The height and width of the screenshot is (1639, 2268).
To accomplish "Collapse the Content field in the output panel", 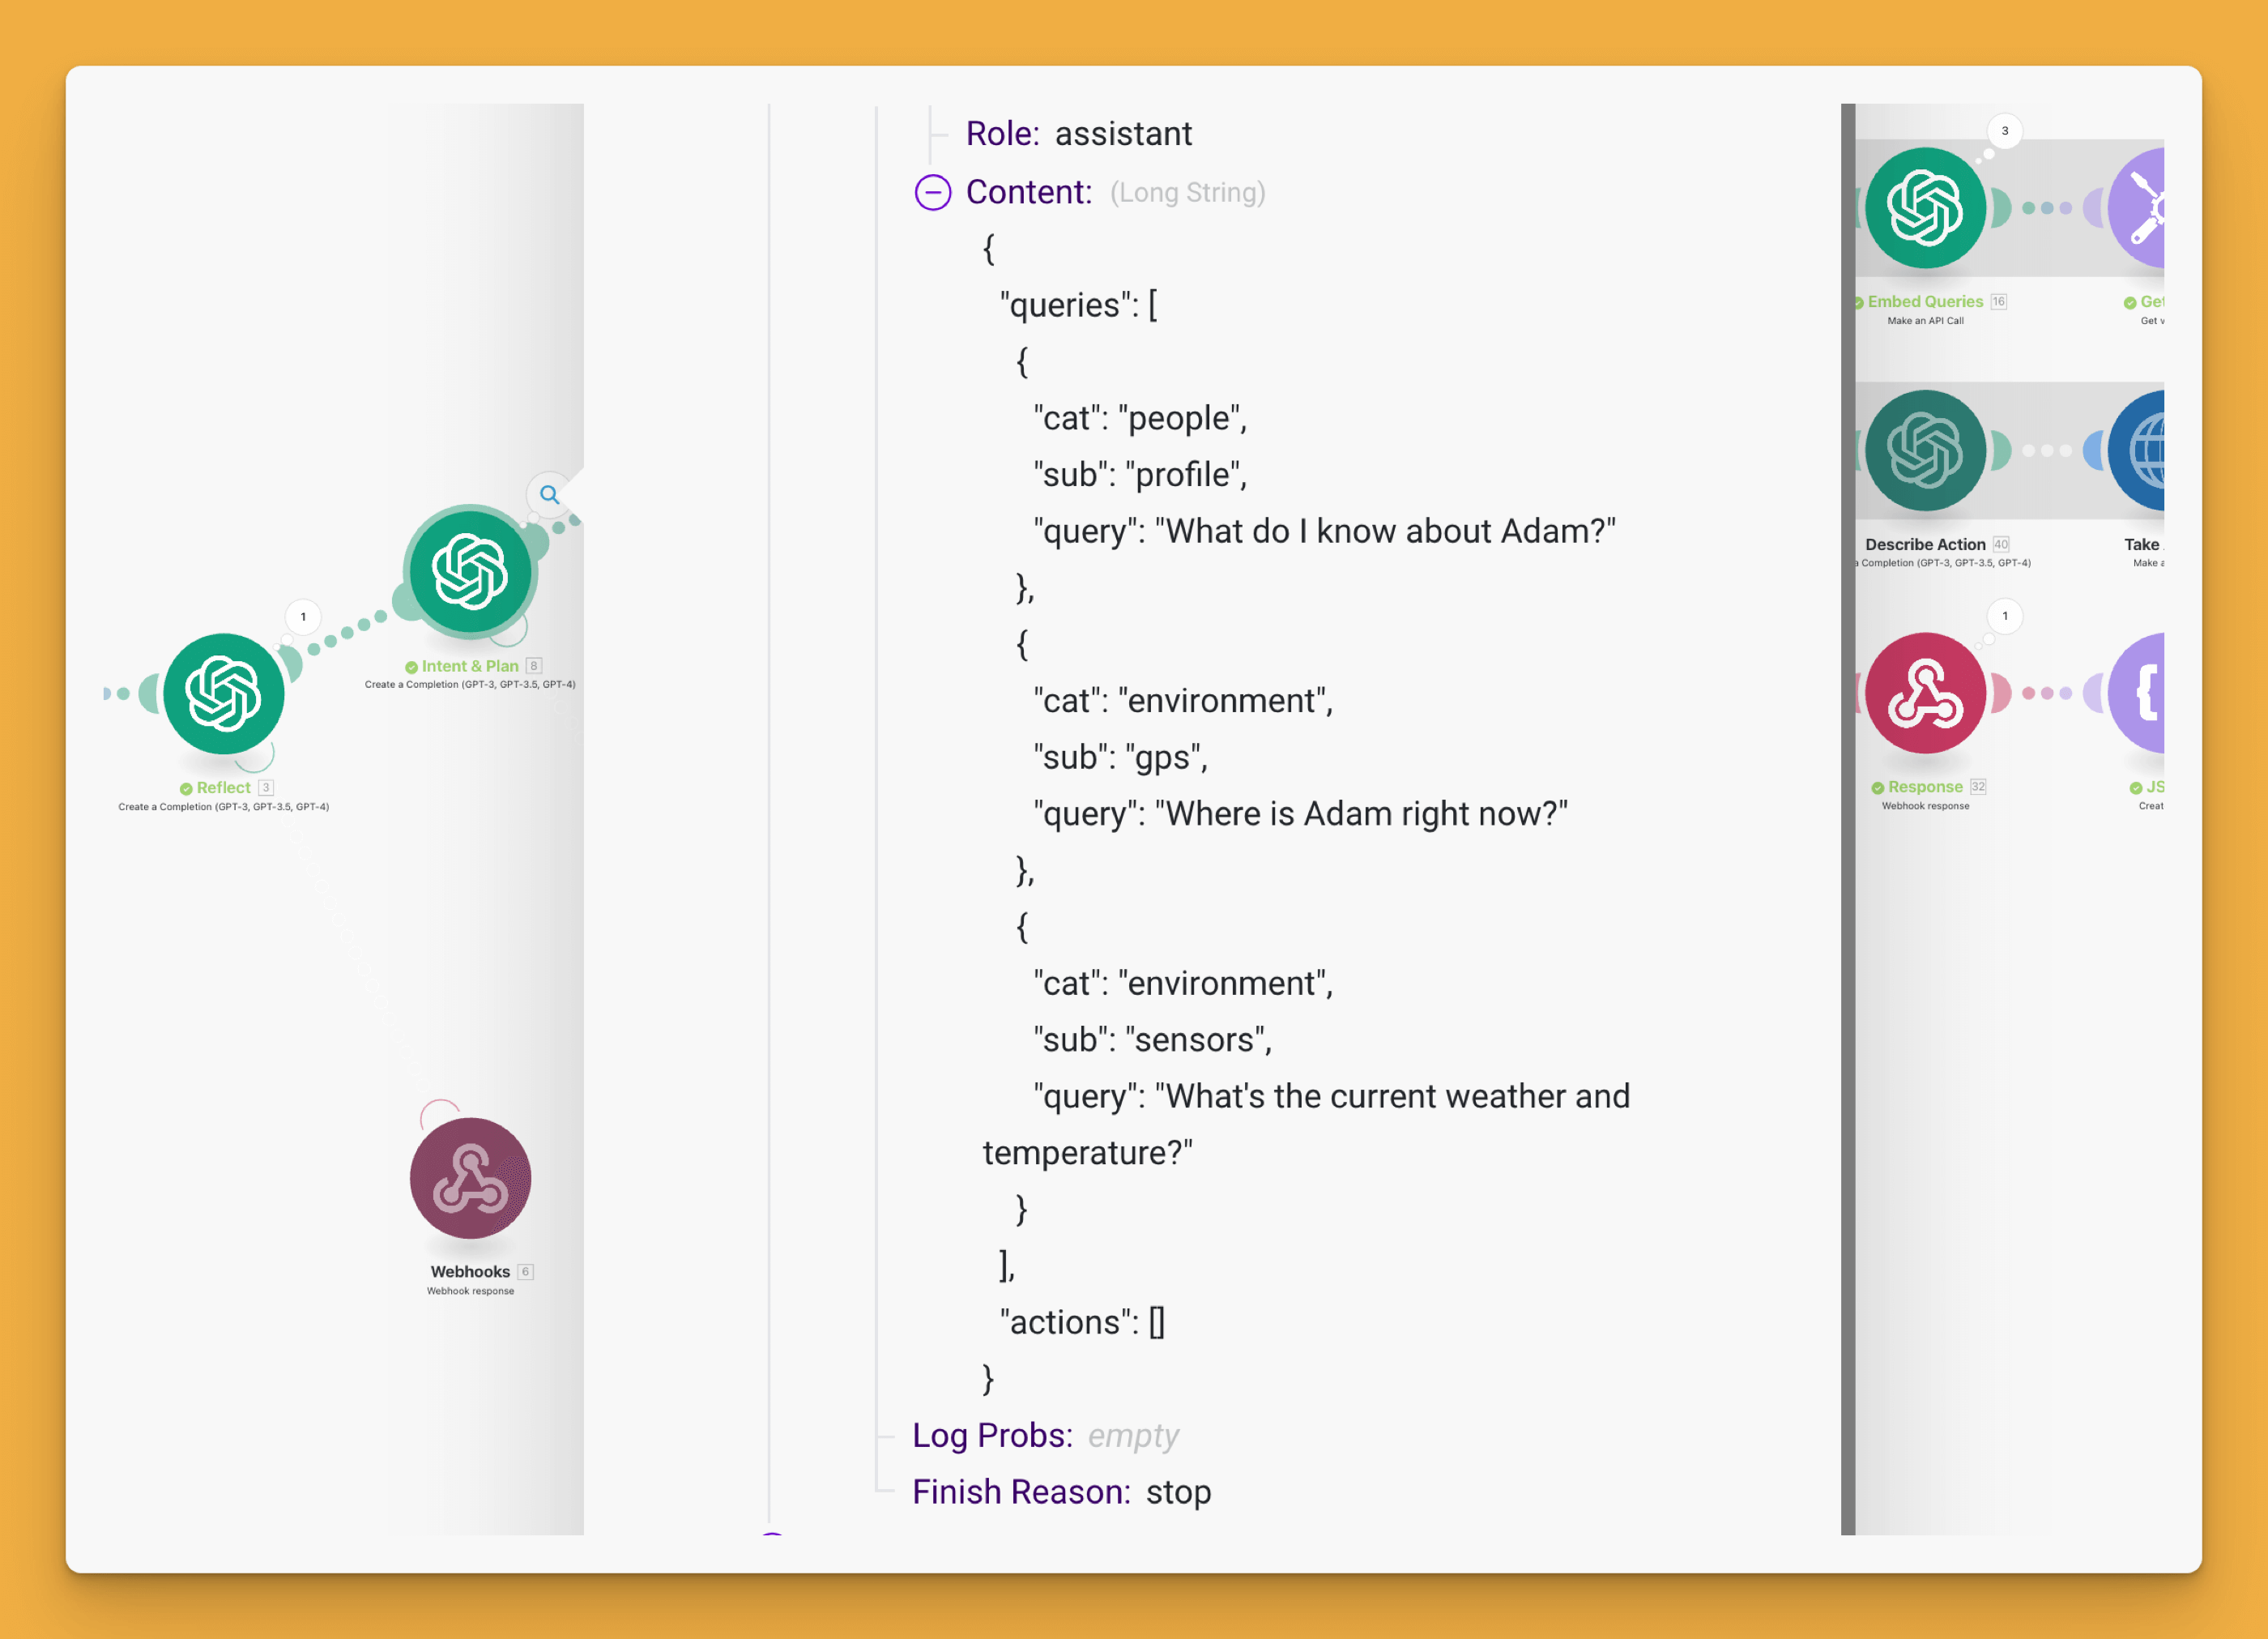I will (932, 193).
